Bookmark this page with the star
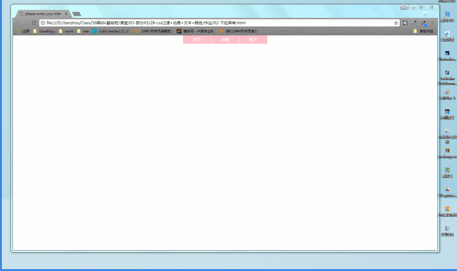This screenshot has height=271, width=457. point(396,23)
